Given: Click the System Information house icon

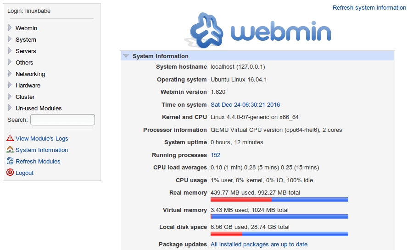Looking at the screenshot, I should tap(10, 150).
